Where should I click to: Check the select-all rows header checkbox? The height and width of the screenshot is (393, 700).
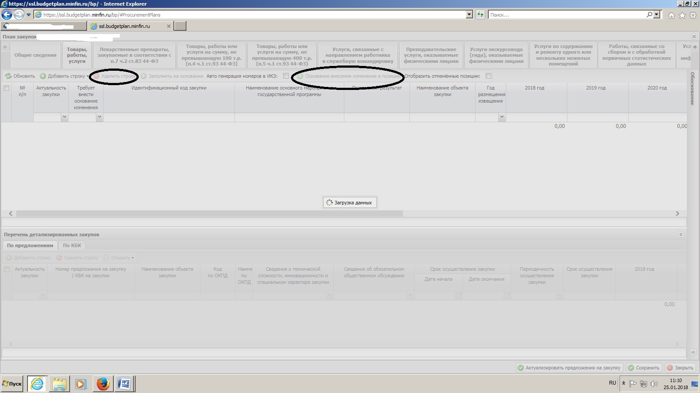pyautogui.click(x=6, y=88)
